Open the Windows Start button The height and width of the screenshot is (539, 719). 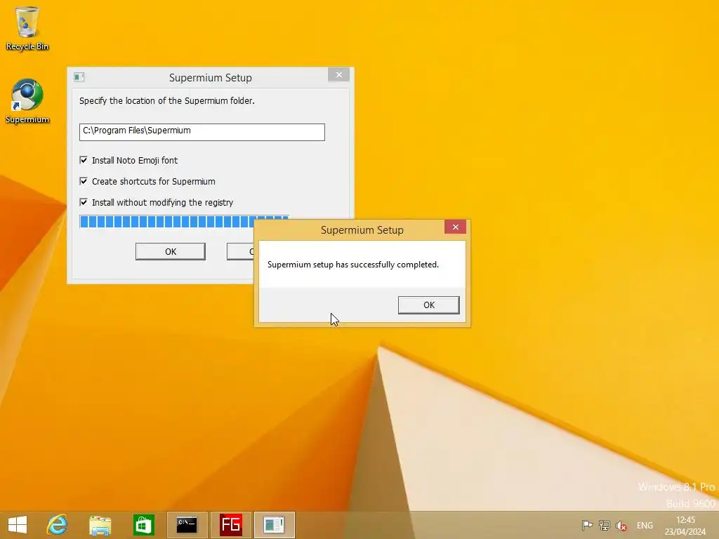[18, 525]
